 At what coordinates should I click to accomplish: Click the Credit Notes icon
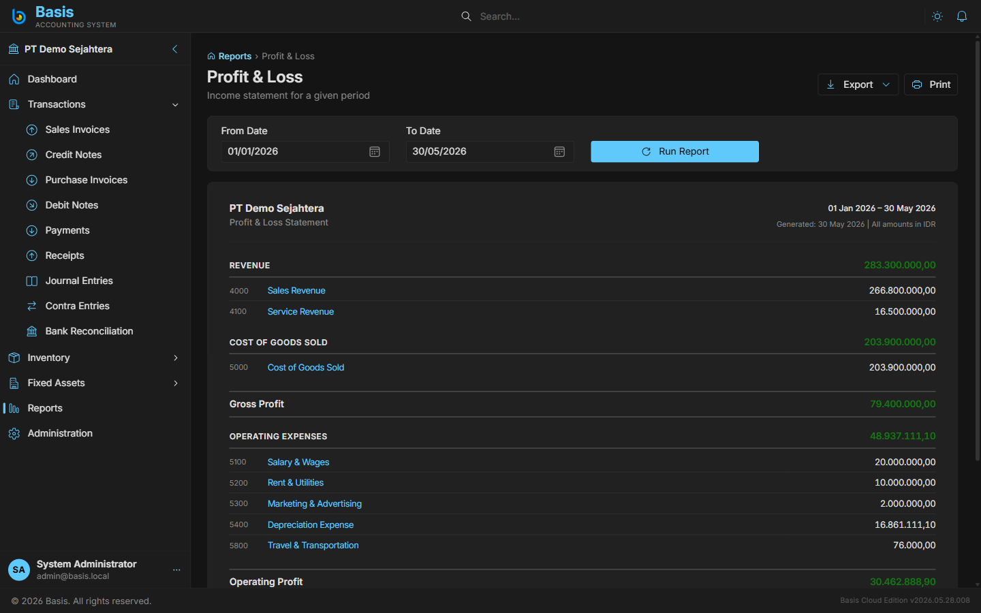pyautogui.click(x=32, y=155)
